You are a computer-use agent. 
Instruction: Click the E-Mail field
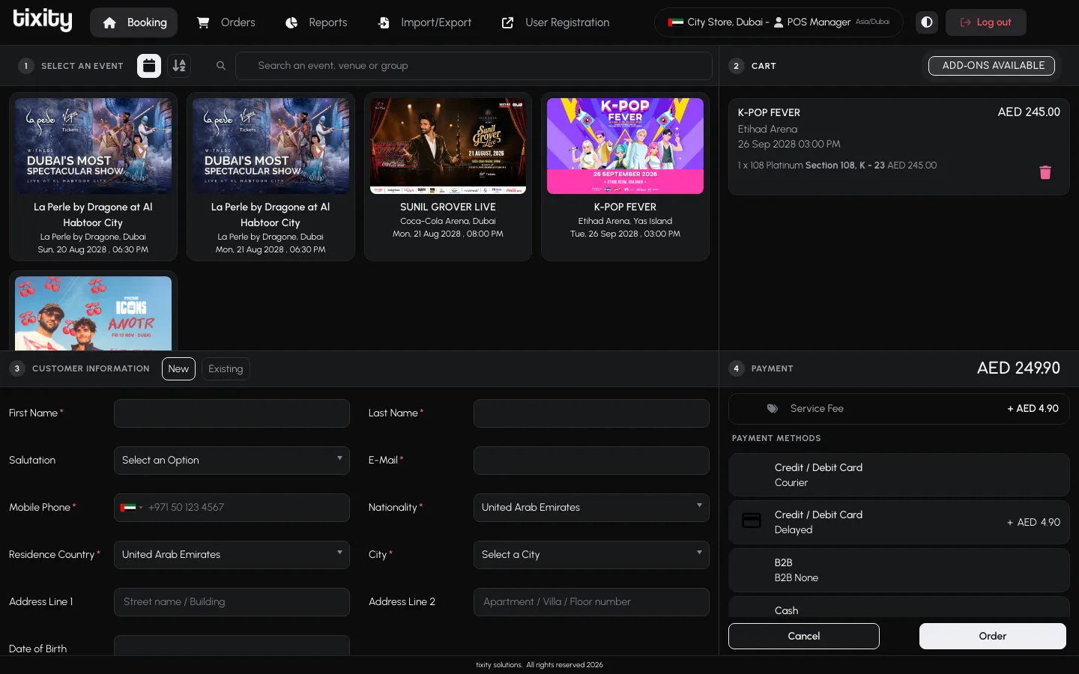[x=591, y=461]
